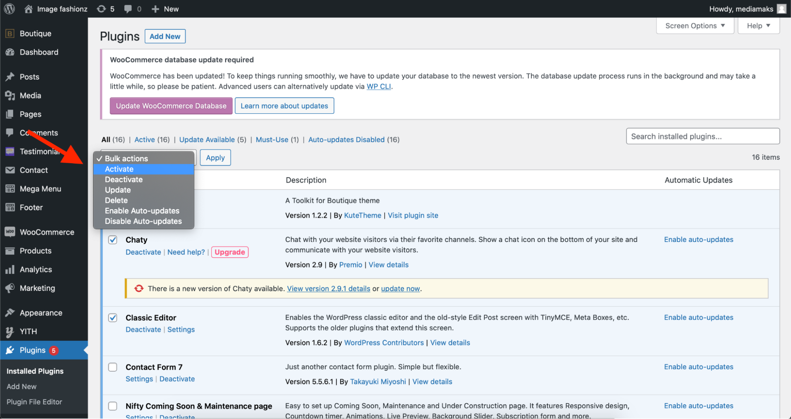Select Deactivate in the bulk actions dropdown

pos(123,179)
